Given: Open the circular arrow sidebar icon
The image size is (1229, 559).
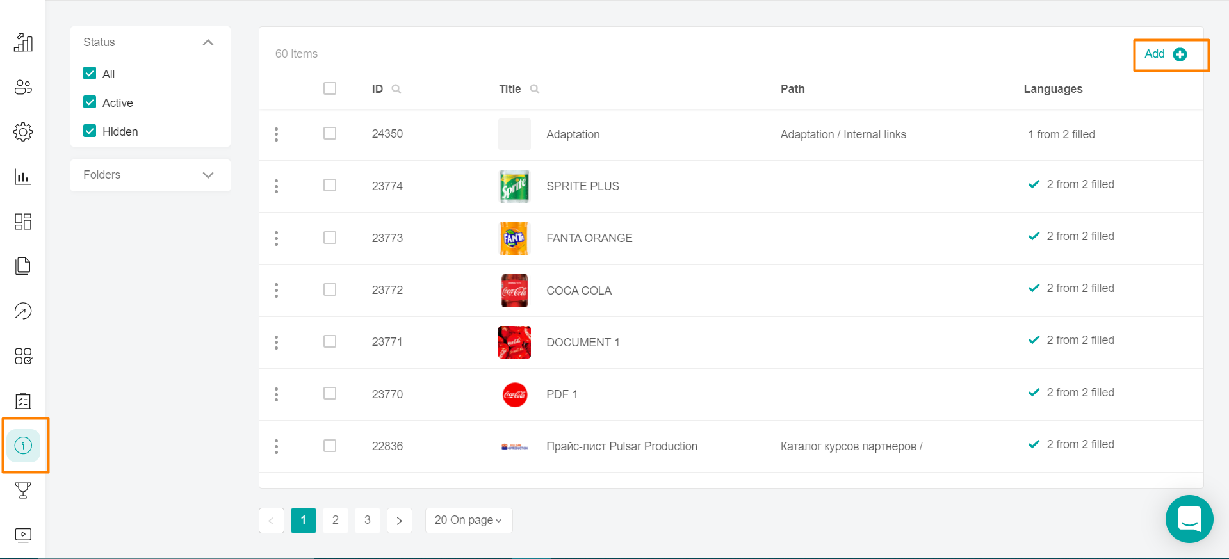Looking at the screenshot, I should click(23, 311).
